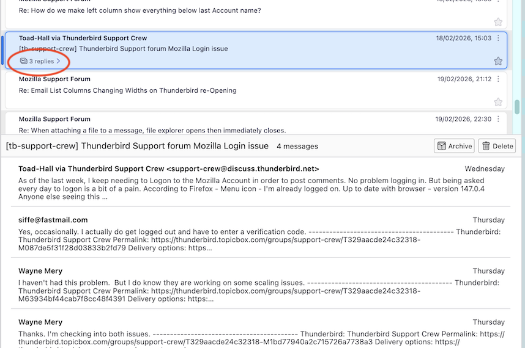
Task: Click the conversation icon beside 3 replies
Action: [x=23, y=61]
